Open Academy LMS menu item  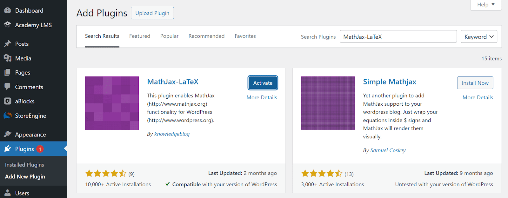33,25
